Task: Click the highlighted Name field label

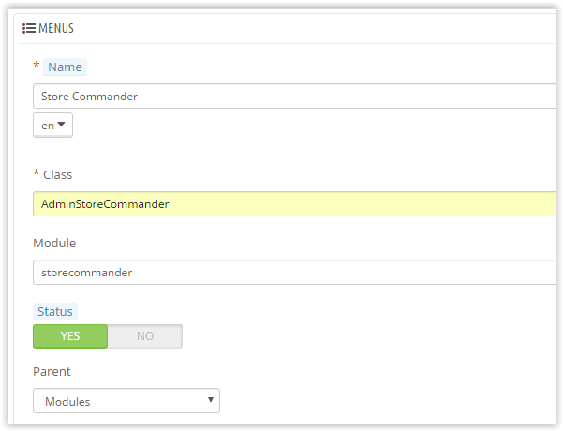Action: 65,67
